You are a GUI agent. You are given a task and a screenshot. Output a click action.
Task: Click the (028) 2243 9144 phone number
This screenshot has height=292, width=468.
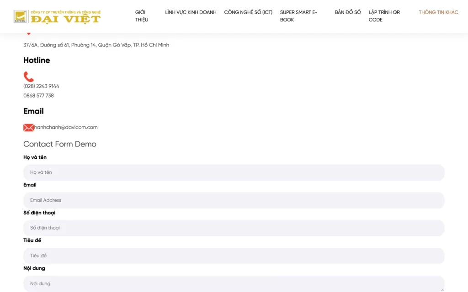[41, 86]
